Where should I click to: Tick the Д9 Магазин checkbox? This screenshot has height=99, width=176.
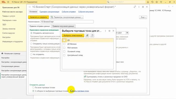(x=64, y=44)
